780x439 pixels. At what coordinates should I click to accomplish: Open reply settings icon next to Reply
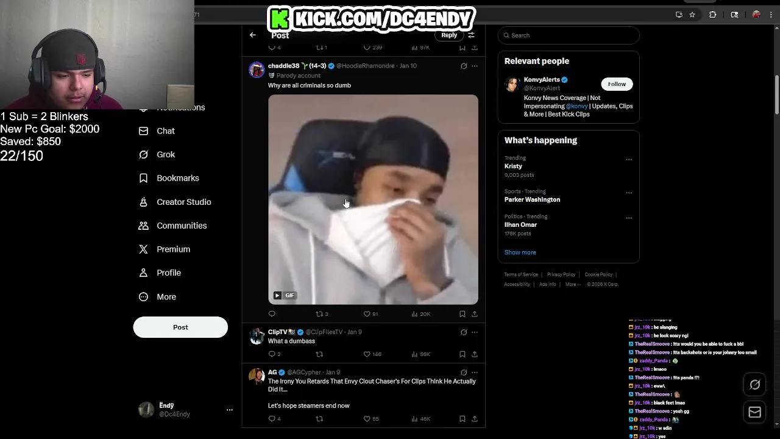coord(471,35)
